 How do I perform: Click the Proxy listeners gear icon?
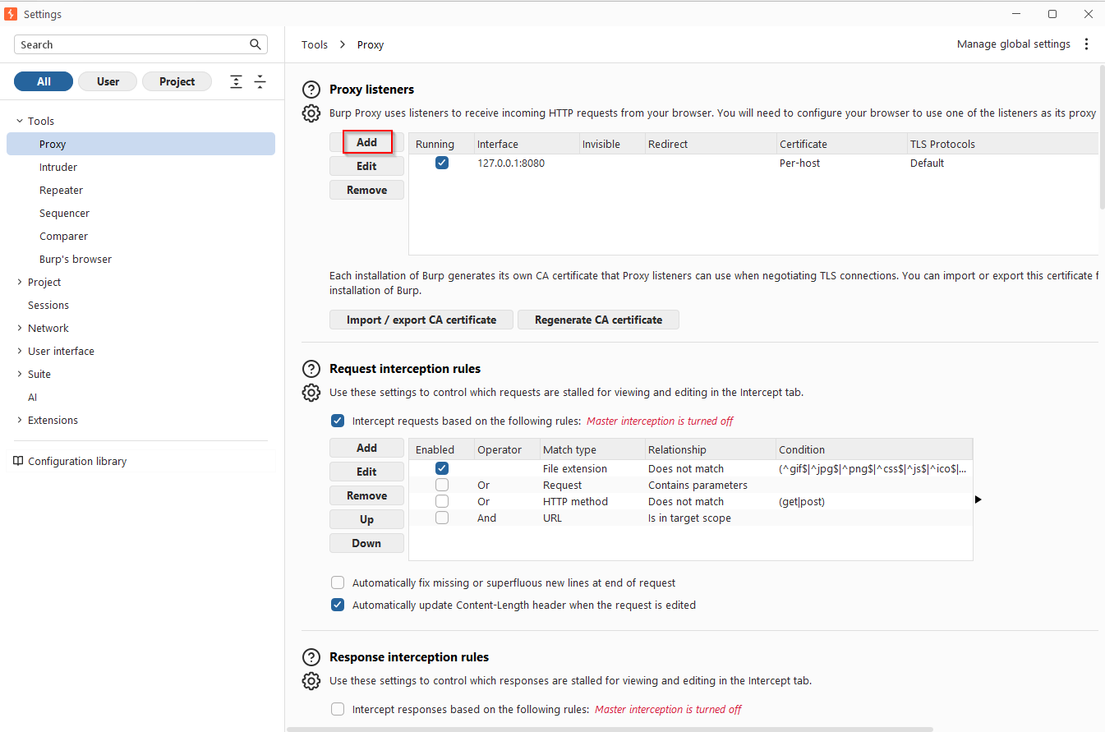(x=311, y=113)
